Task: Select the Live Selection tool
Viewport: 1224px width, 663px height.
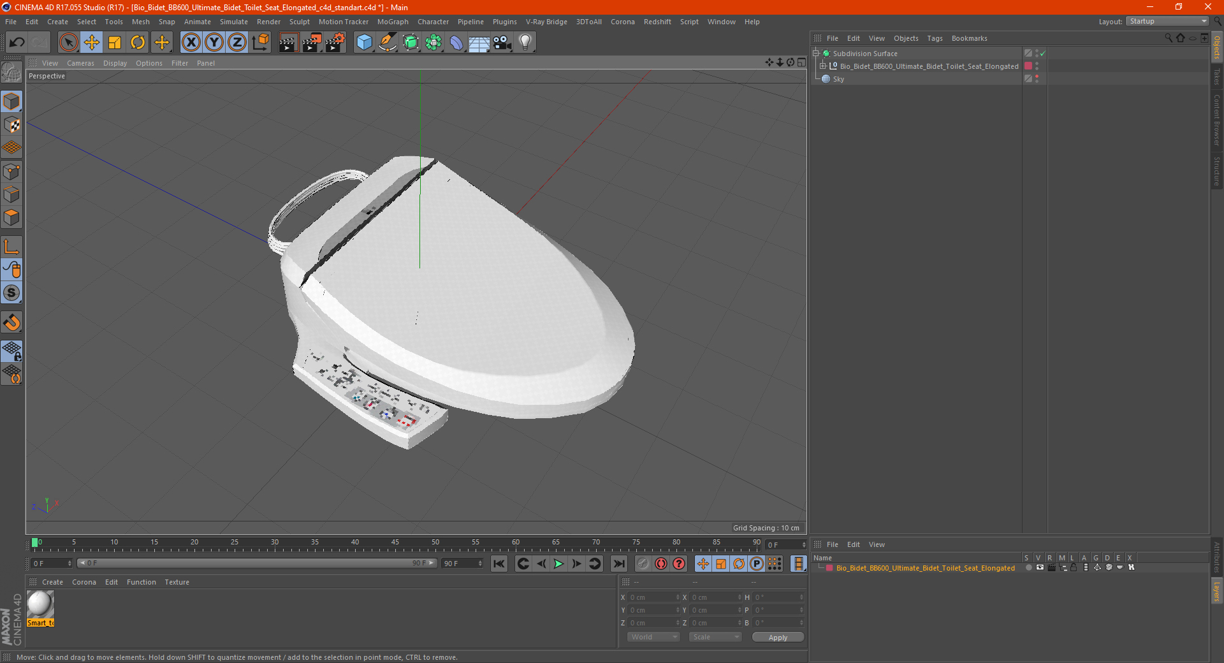Action: click(x=68, y=43)
